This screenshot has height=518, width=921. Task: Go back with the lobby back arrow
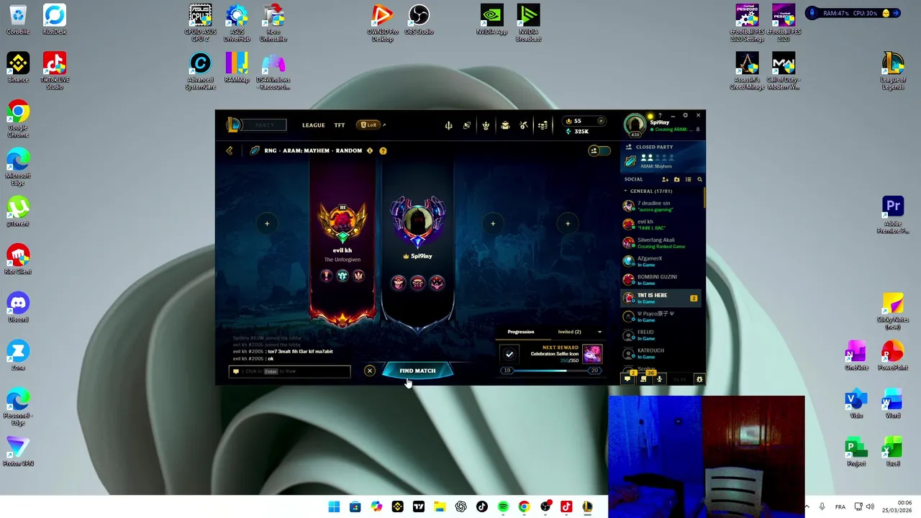pyautogui.click(x=230, y=150)
